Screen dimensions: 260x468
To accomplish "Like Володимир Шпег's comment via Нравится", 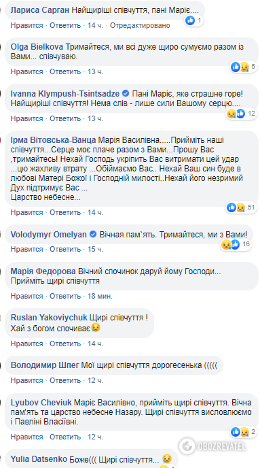I will coord(26,380).
